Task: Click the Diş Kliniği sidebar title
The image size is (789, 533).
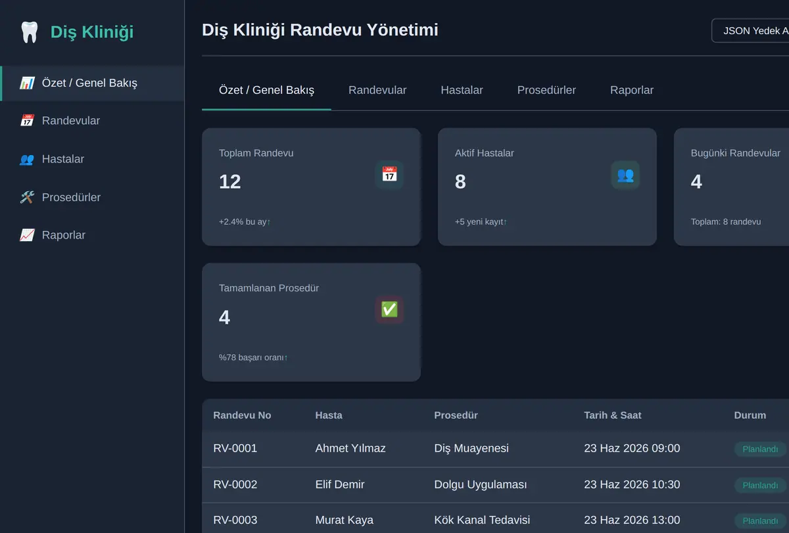Action: tap(92, 32)
